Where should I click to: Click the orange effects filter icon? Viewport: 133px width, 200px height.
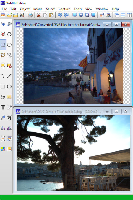9,149
